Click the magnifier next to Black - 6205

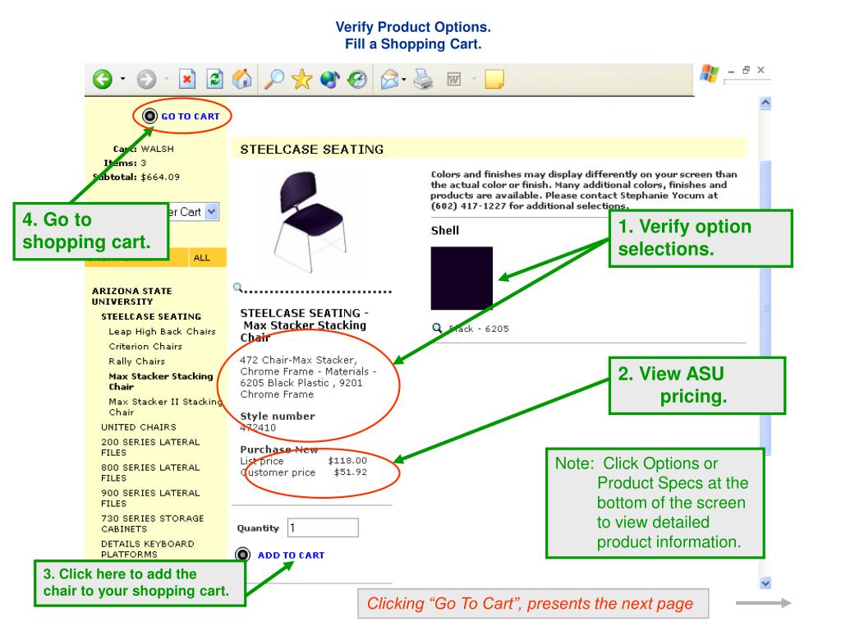click(438, 328)
